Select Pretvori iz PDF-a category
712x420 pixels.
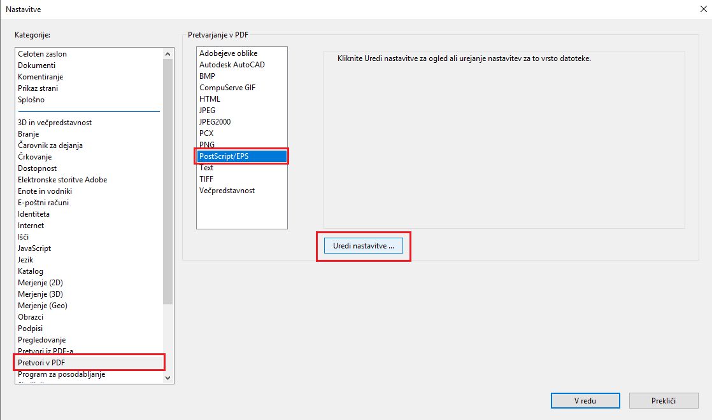tap(45, 351)
